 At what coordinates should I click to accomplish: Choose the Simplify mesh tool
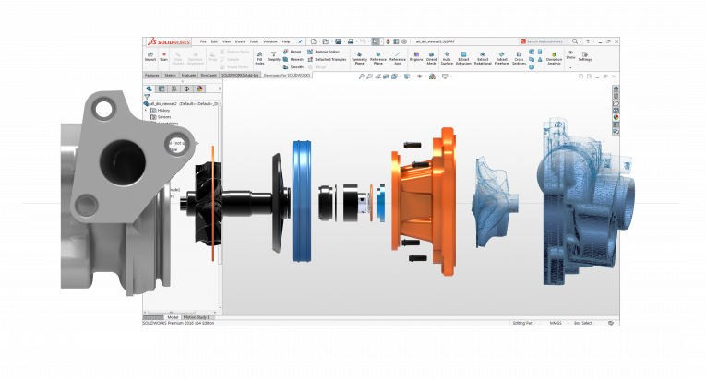pyautogui.click(x=274, y=56)
